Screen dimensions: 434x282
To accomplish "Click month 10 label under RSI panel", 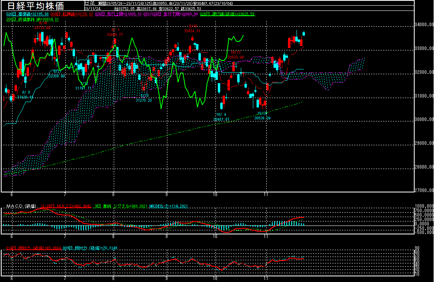I will [215, 279].
